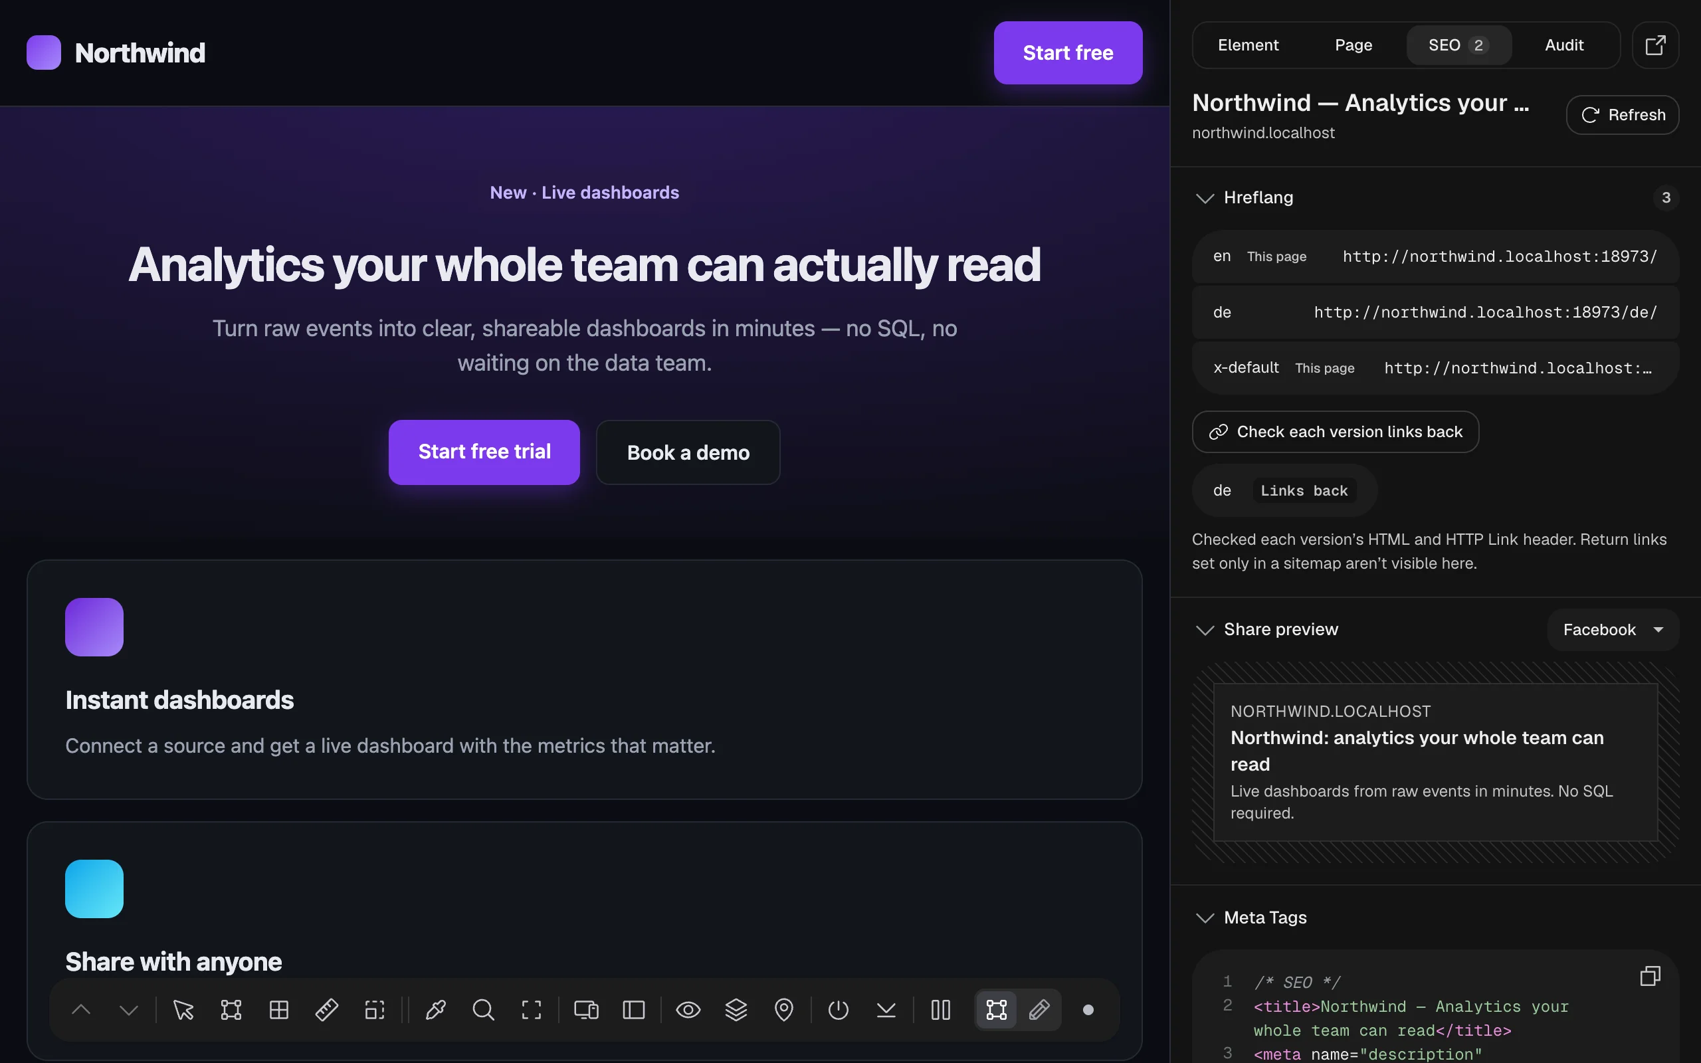Open the Audit tab

1564,45
